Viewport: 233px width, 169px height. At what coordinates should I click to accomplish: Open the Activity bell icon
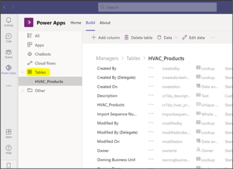tap(8, 20)
